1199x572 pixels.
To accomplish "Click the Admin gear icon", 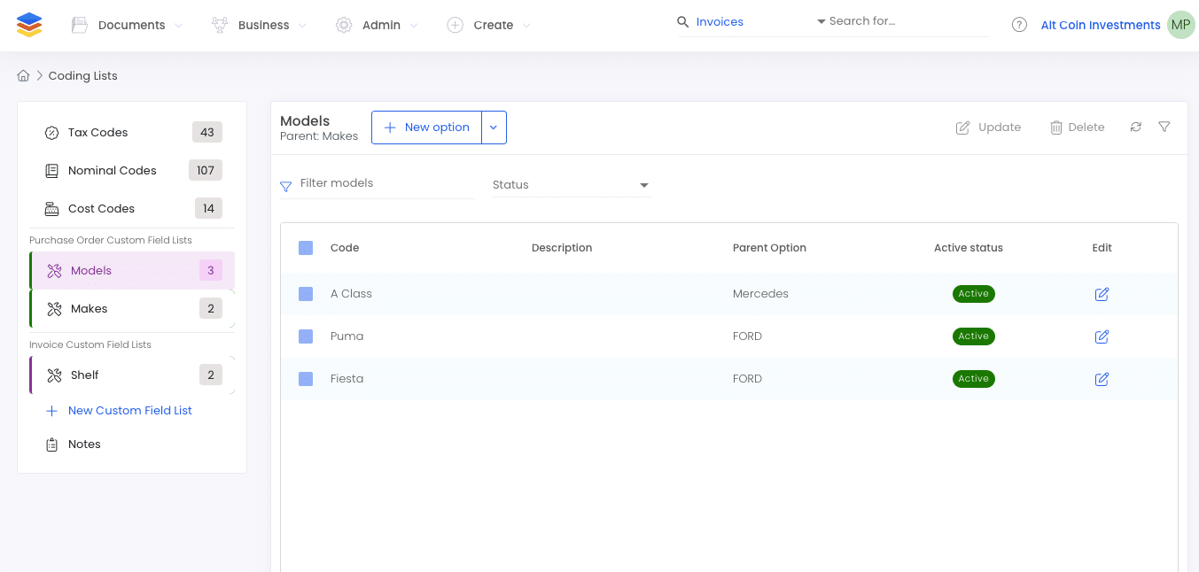I will pos(344,26).
